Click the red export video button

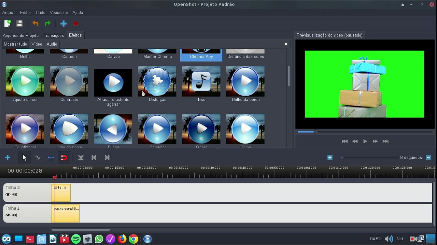click(76, 23)
